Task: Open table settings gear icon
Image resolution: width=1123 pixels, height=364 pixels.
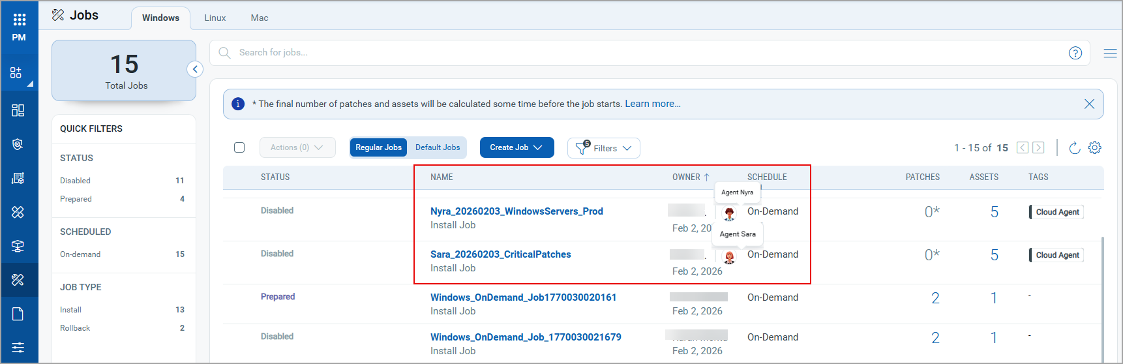Action: pos(1095,148)
